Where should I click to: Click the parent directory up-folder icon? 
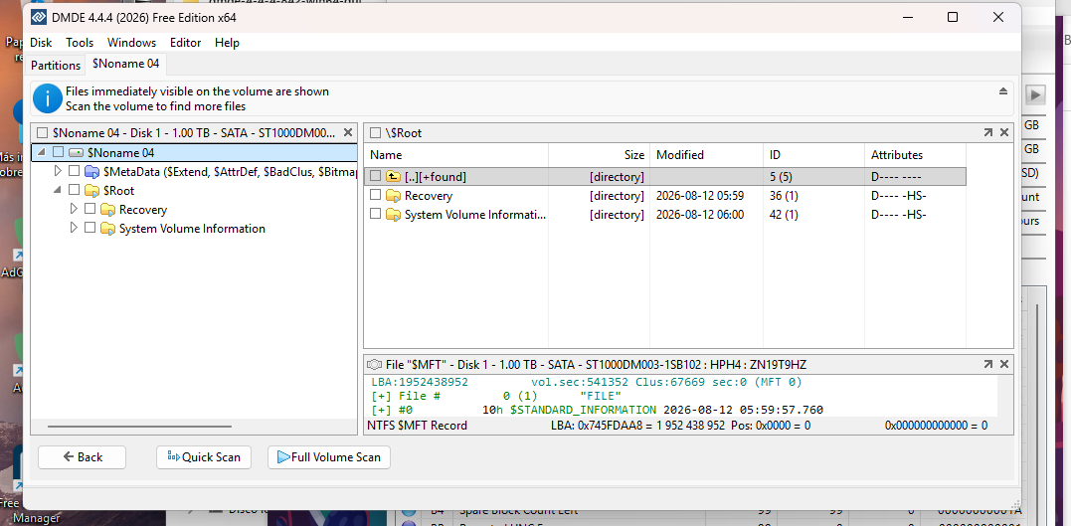[393, 177]
